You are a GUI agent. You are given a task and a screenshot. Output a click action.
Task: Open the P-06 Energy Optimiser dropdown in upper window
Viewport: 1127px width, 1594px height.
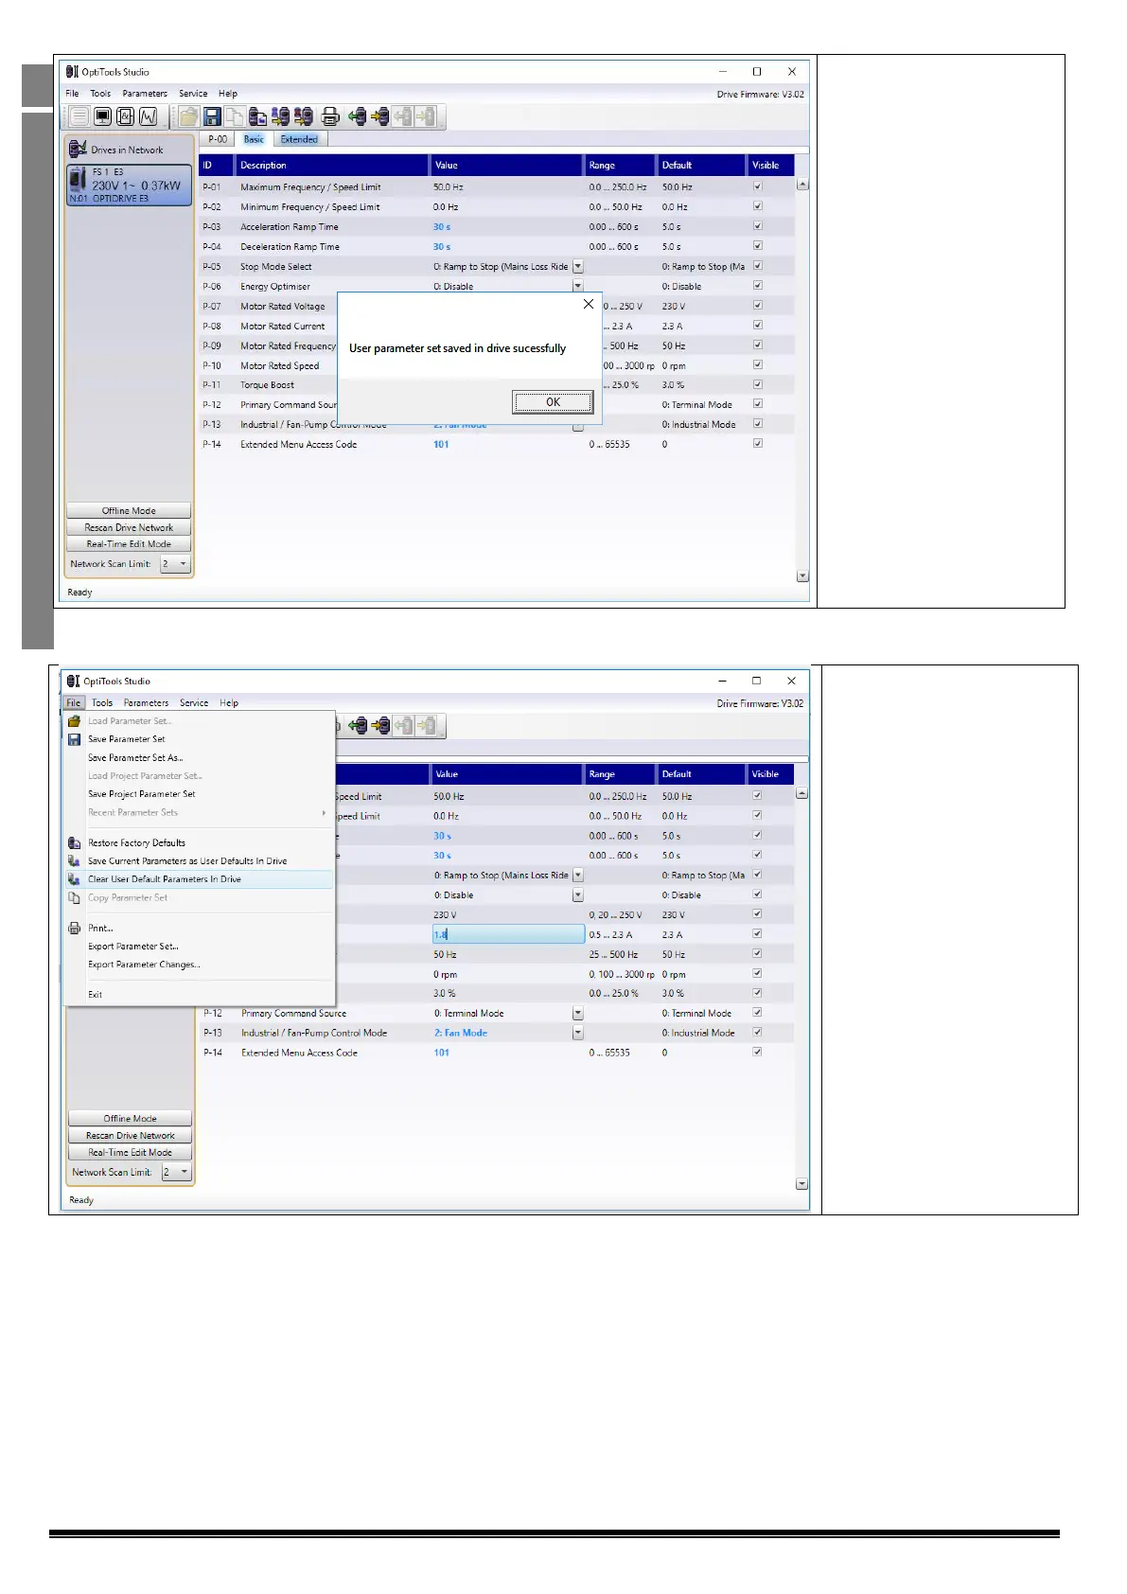578,286
